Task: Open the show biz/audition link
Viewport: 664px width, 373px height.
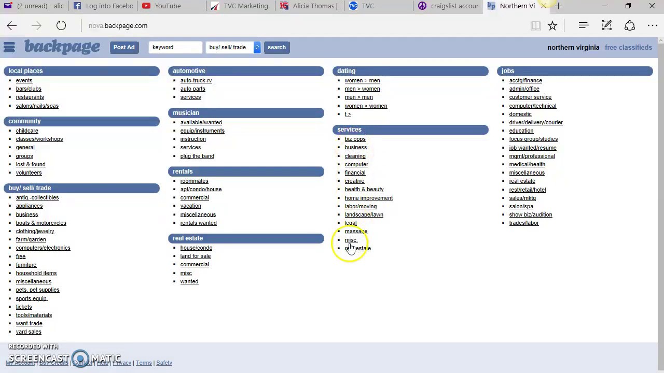Action: coord(531,214)
